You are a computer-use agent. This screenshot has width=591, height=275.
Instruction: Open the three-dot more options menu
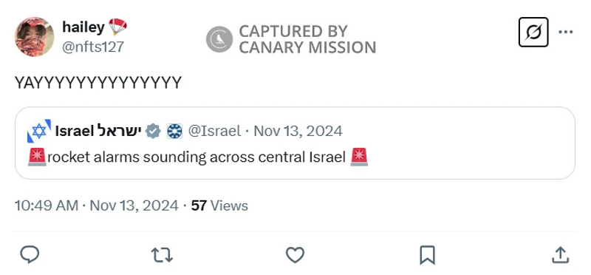pyautogui.click(x=566, y=32)
